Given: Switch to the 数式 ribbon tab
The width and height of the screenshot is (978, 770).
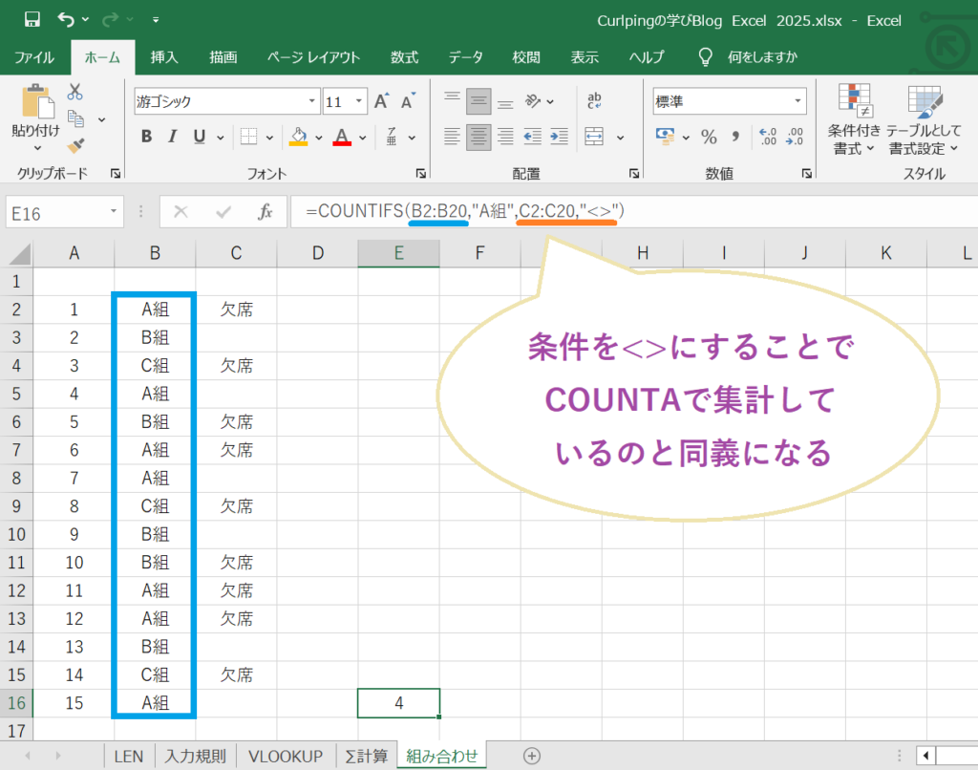Looking at the screenshot, I should tap(404, 56).
